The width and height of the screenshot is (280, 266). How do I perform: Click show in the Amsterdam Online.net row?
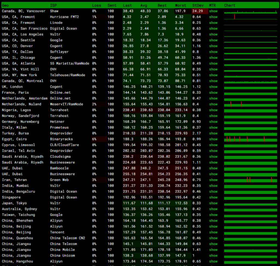click(213, 98)
